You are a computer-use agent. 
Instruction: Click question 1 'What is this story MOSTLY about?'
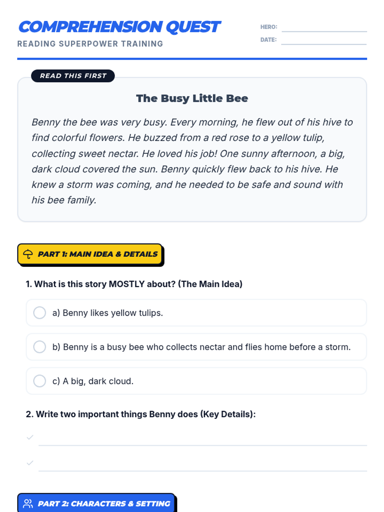click(134, 284)
